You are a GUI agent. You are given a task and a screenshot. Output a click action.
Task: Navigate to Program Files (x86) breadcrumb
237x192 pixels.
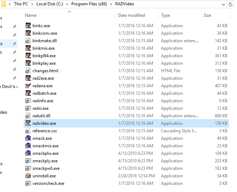pyautogui.click(x=89, y=4)
